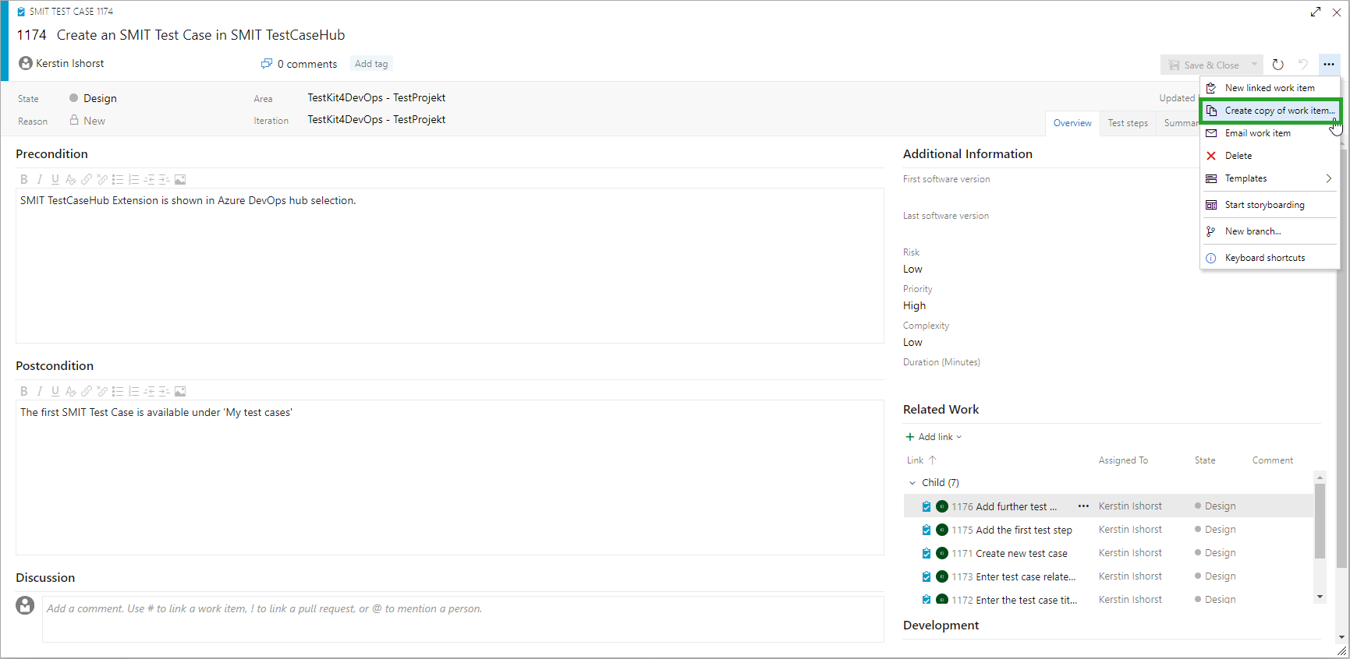
Task: Choose Delete from the menu
Action: click(1270, 156)
